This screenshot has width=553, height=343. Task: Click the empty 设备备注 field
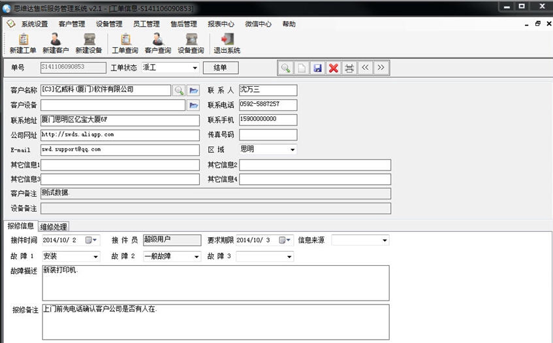pyautogui.click(x=215, y=208)
